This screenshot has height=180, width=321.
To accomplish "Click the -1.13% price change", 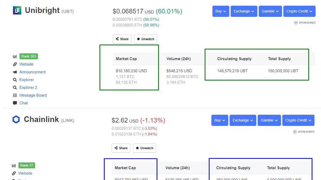I will coord(153,121).
